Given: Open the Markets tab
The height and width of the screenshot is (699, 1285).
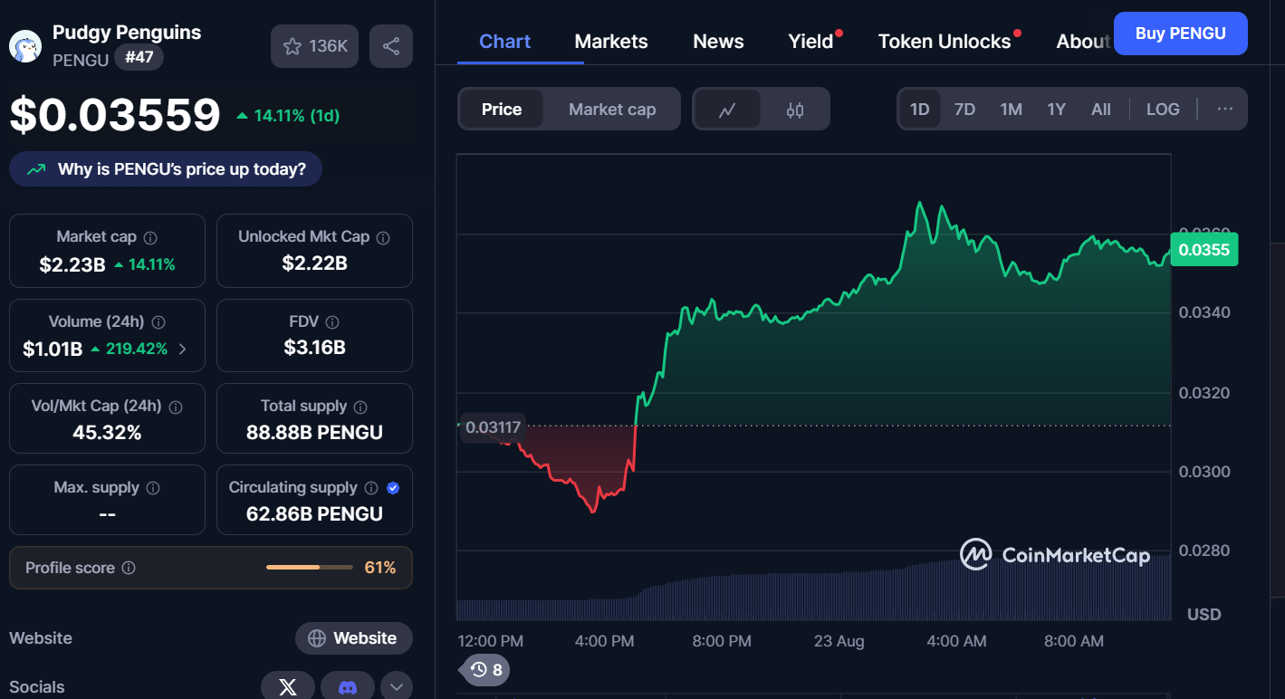Looking at the screenshot, I should tap(611, 42).
